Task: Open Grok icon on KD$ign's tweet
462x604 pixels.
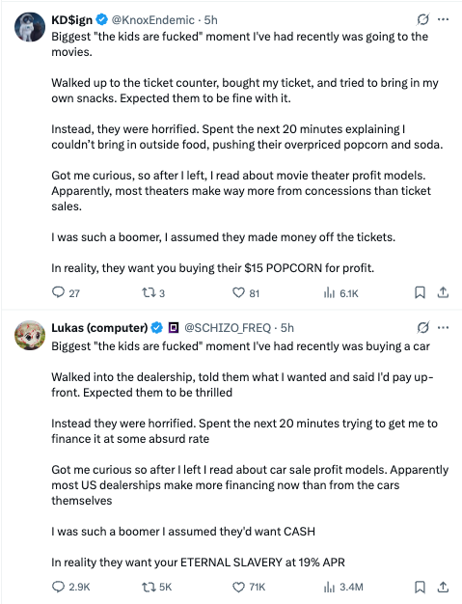Action: pos(422,19)
